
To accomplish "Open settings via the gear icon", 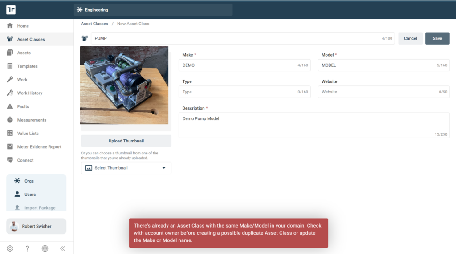I will tap(10, 248).
